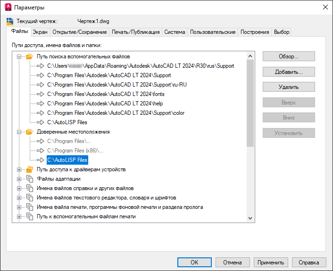
Task: Click the Обзор... button
Action: click(289, 56)
